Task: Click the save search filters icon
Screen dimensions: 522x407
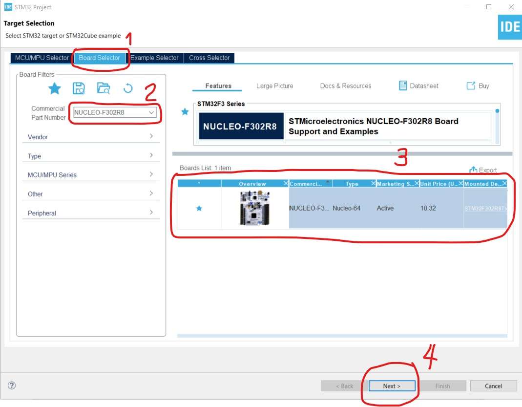Action: (79, 88)
